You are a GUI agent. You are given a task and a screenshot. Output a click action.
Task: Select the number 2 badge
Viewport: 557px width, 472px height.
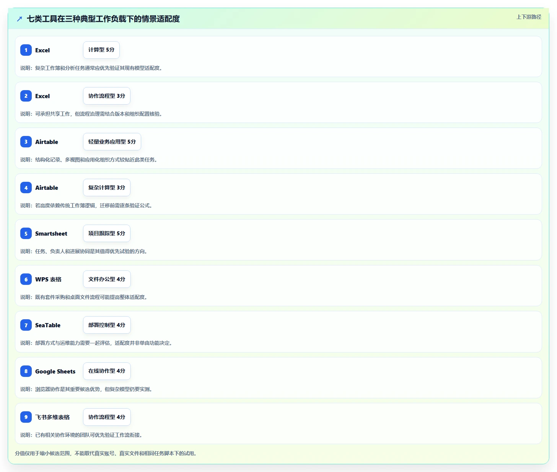[26, 96]
